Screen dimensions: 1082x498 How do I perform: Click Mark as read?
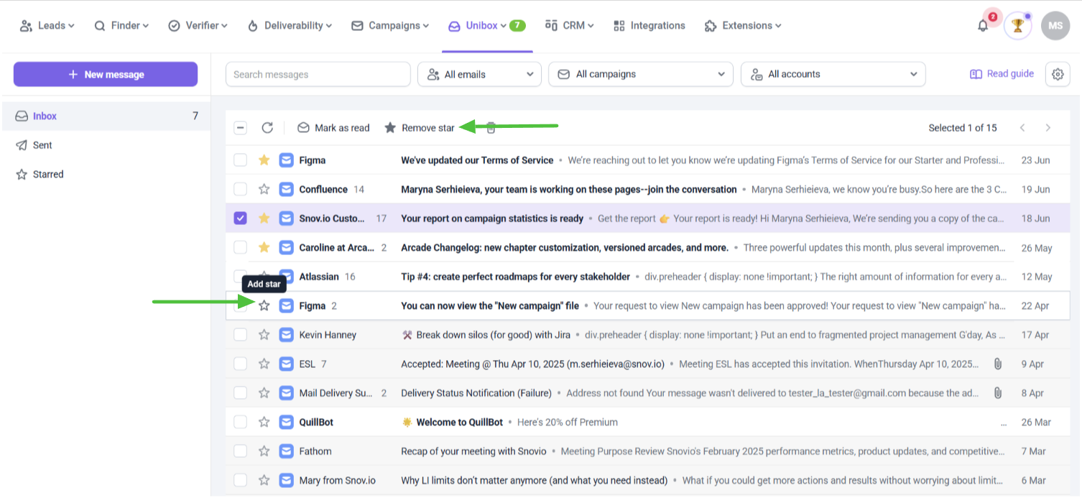(333, 128)
